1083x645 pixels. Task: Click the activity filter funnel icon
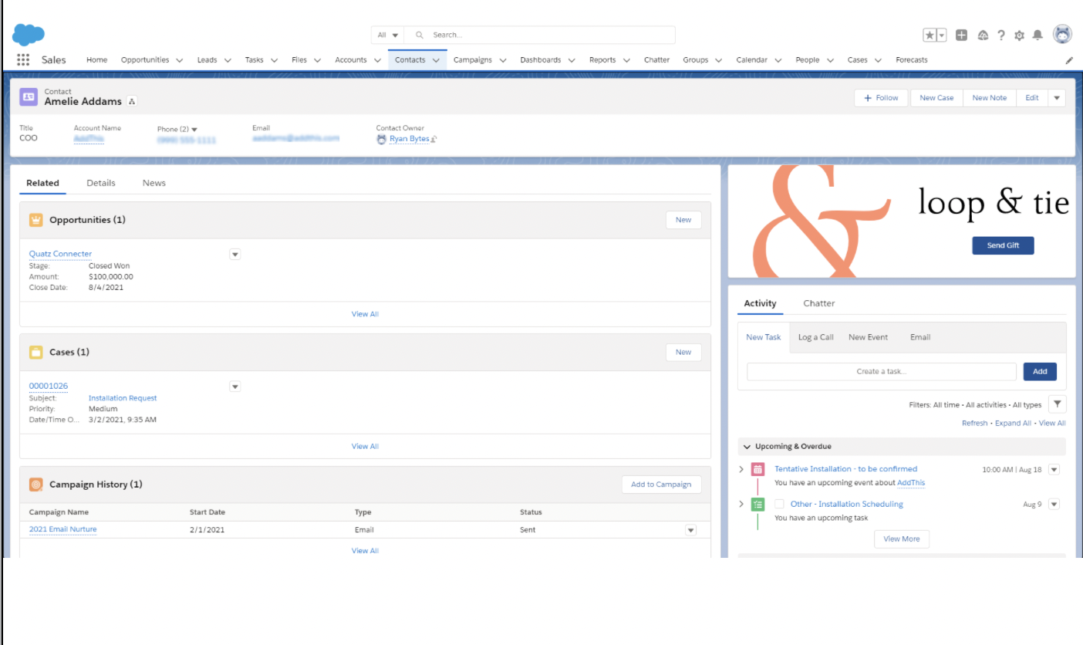tap(1058, 404)
